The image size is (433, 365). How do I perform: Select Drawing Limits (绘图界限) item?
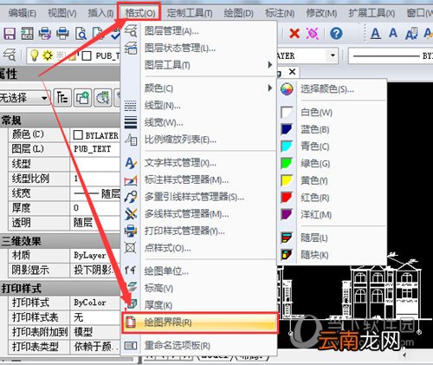199,323
